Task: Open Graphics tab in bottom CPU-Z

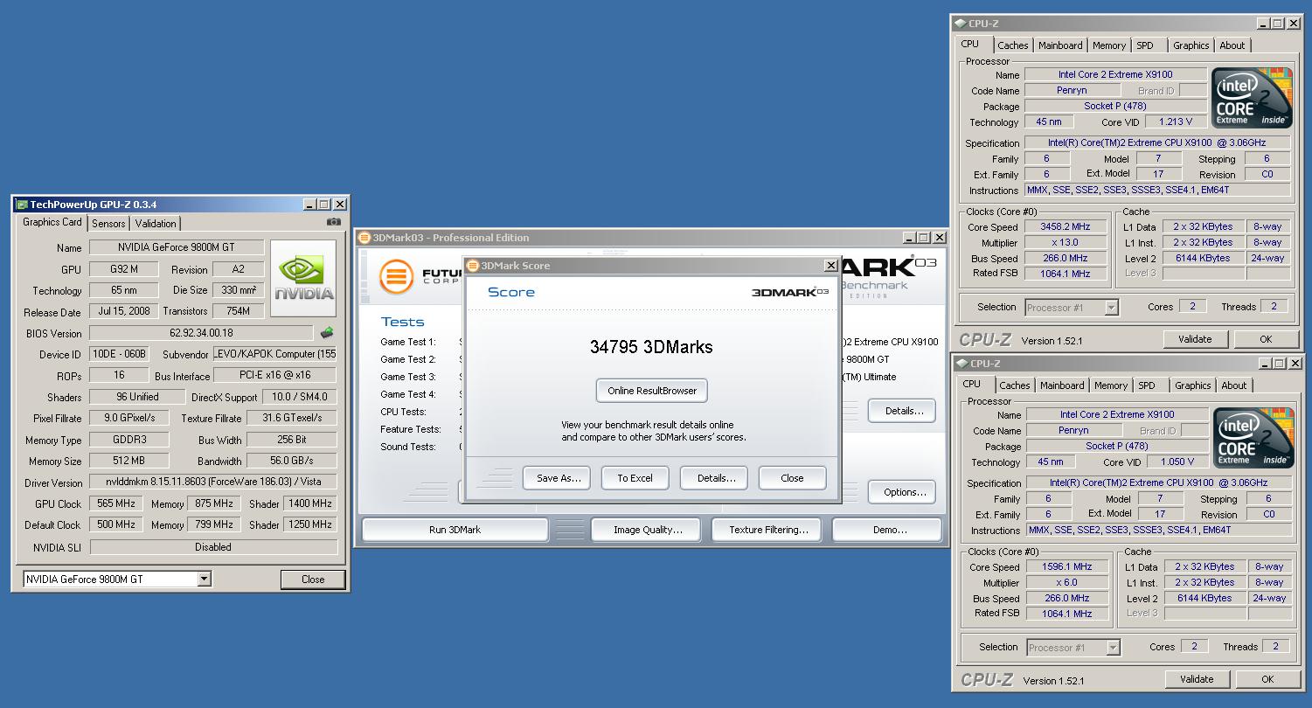Action: tap(1193, 385)
